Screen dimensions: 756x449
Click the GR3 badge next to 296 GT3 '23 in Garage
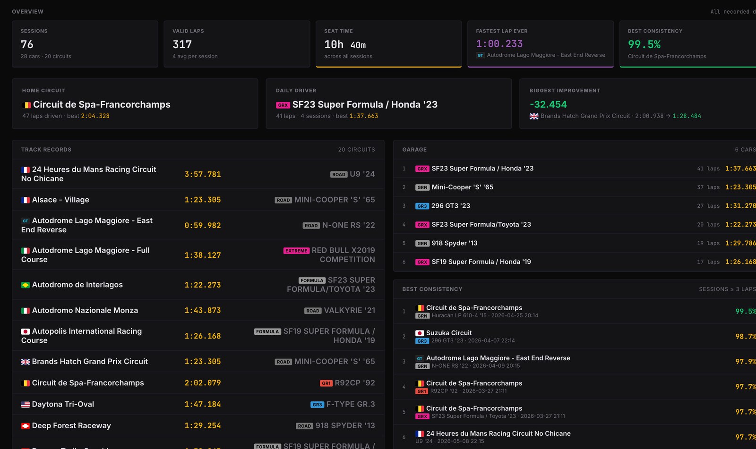coord(422,206)
